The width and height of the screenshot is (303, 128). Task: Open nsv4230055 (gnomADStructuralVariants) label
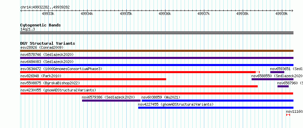[x=58, y=90]
